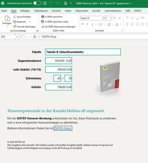This screenshot has width=148, height=163.
Task: Open the customize quick access toolbar arrow
Action: (71, 3)
